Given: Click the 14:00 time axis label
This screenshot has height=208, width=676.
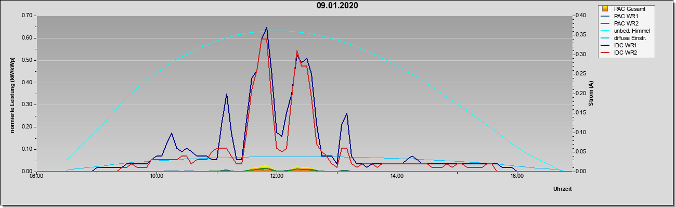Looking at the screenshot, I should (x=396, y=176).
